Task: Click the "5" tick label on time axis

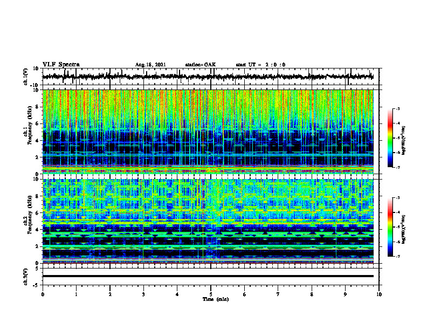Action: (211, 294)
